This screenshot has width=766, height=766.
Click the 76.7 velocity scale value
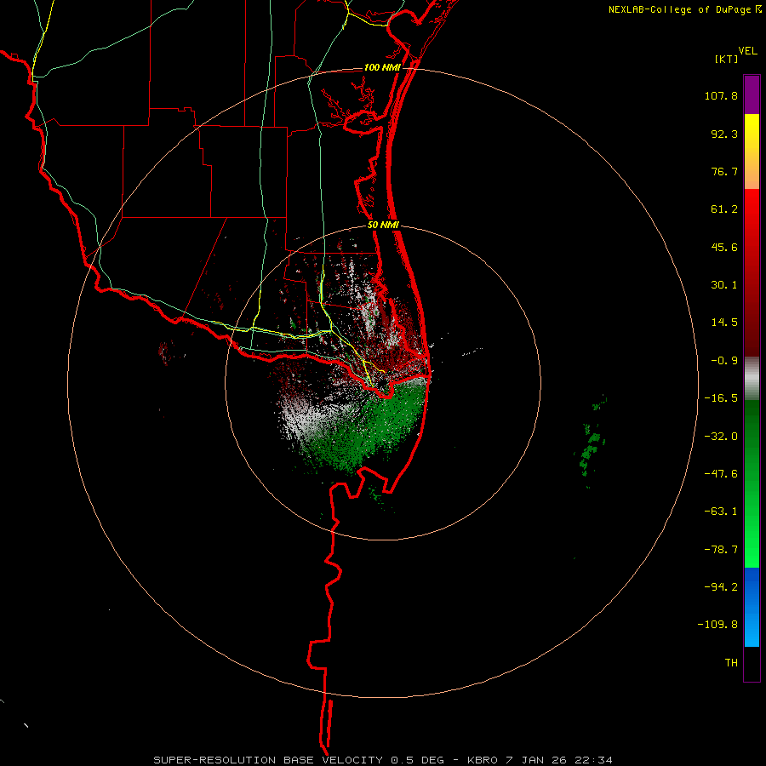(724, 171)
